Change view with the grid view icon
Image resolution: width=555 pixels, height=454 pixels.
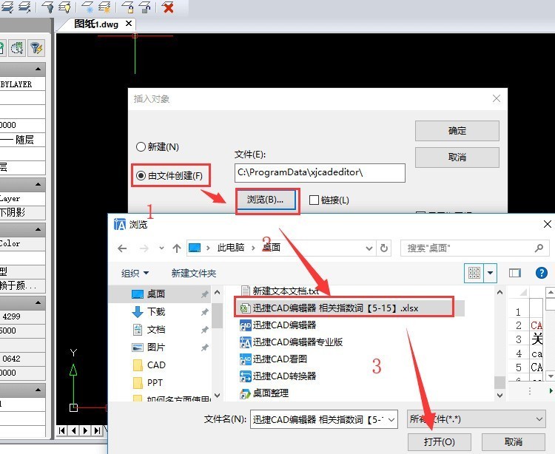click(x=474, y=273)
